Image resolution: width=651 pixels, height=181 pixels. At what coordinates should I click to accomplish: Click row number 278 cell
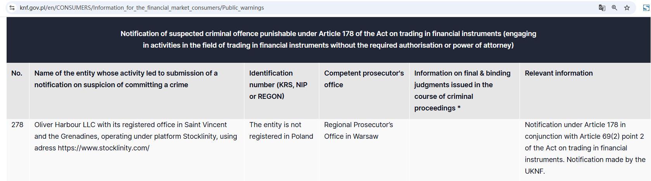17,125
